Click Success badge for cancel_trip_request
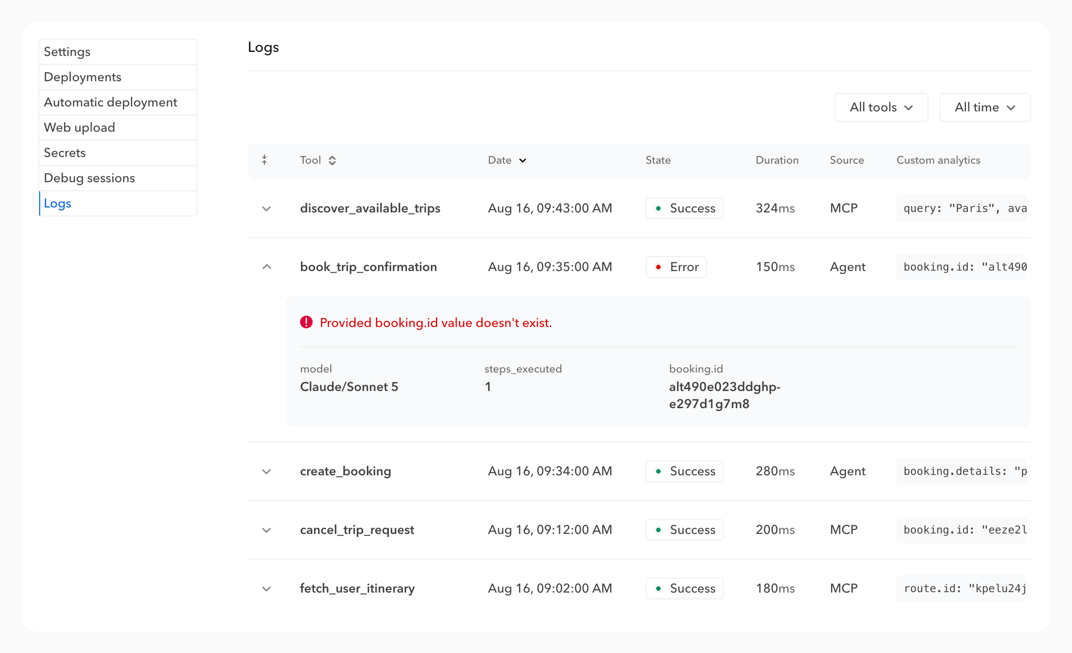Viewport: 1072px width, 653px height. pyautogui.click(x=684, y=530)
